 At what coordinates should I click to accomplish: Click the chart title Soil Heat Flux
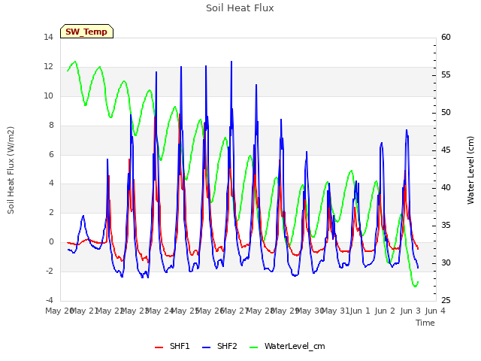pos(240,8)
